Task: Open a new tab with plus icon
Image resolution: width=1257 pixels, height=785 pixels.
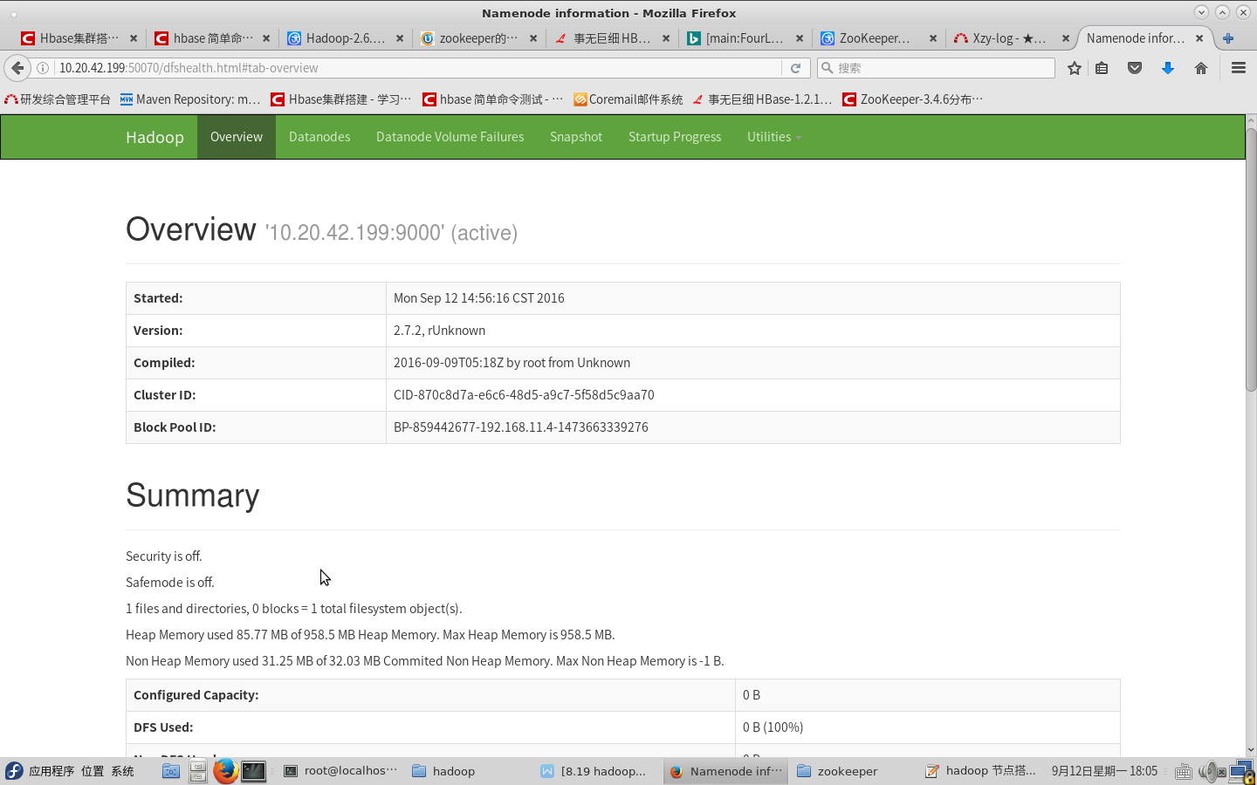Action: tap(1228, 38)
